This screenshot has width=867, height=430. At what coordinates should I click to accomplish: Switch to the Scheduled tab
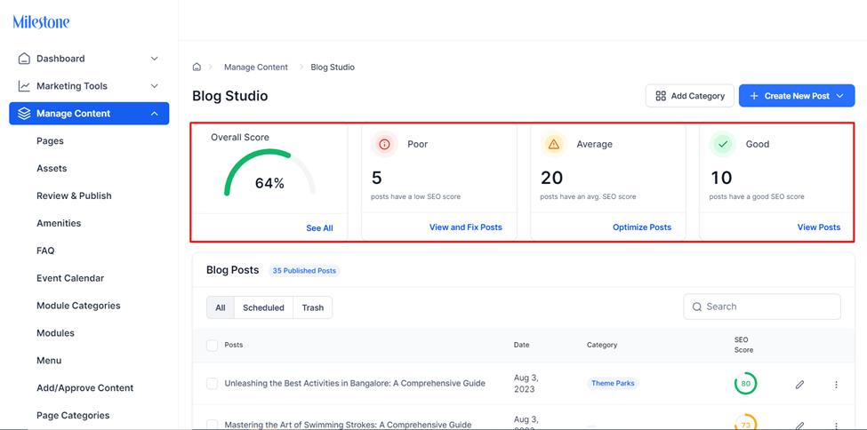pos(263,308)
